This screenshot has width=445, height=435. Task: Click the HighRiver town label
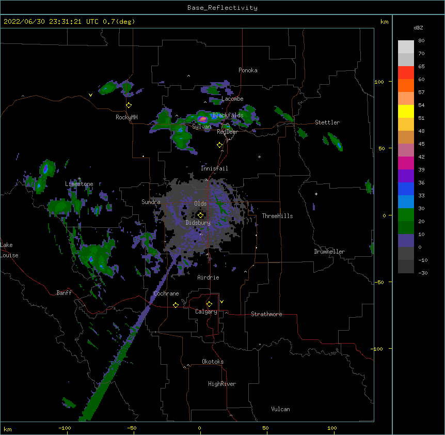pyautogui.click(x=222, y=384)
